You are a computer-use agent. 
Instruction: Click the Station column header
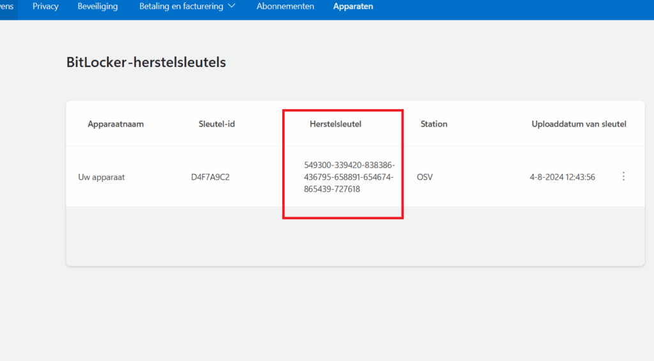[434, 124]
